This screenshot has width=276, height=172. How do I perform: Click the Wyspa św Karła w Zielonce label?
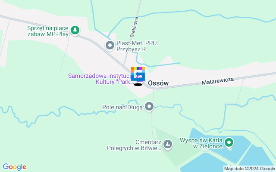(201, 143)
